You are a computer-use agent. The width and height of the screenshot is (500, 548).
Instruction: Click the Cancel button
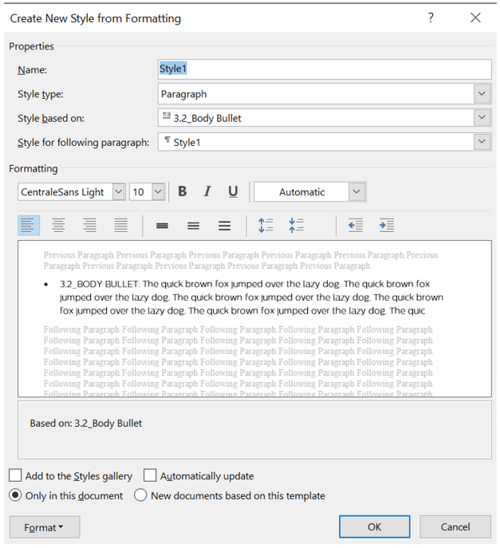(455, 526)
